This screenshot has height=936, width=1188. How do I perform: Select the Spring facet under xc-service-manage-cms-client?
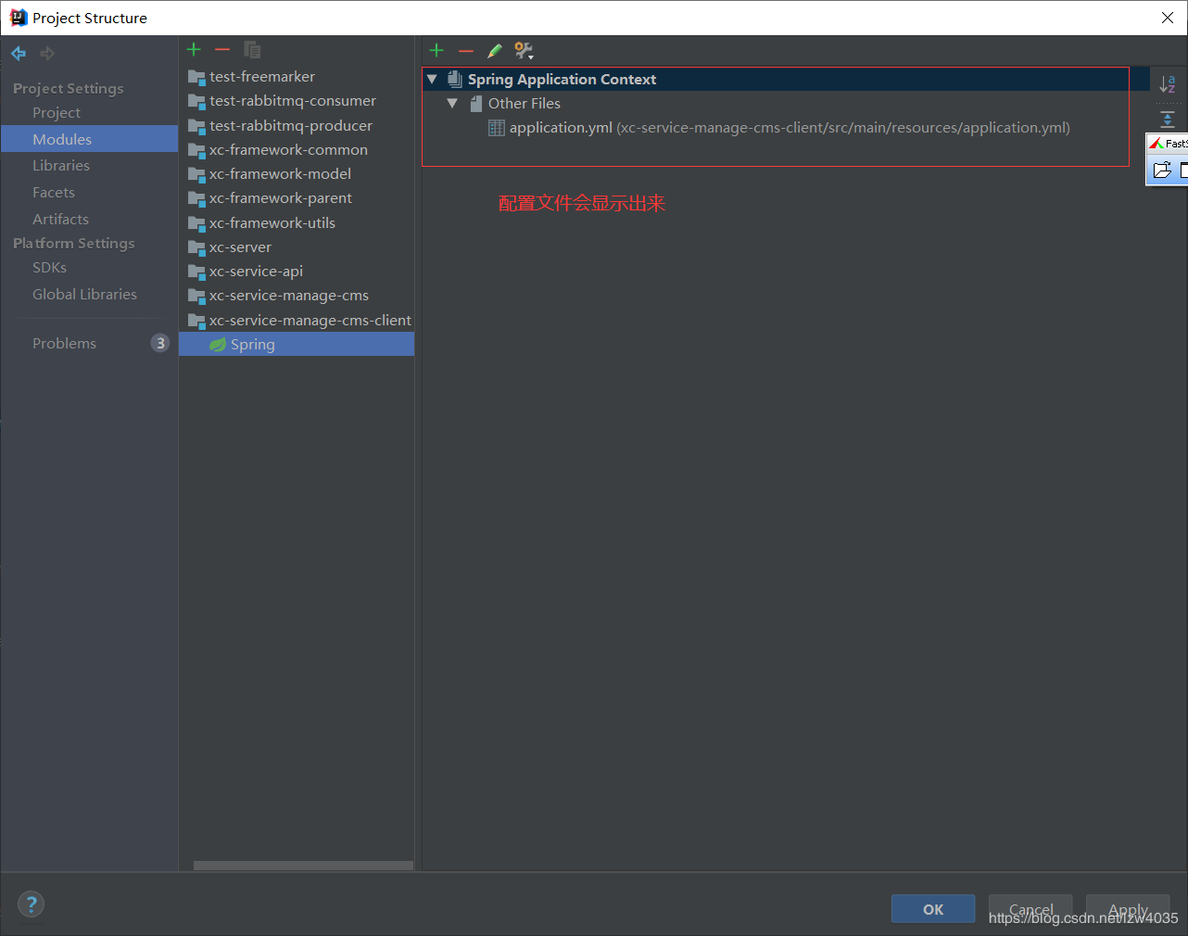coord(297,345)
